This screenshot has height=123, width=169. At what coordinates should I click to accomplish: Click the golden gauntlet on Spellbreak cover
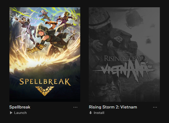(36, 48)
